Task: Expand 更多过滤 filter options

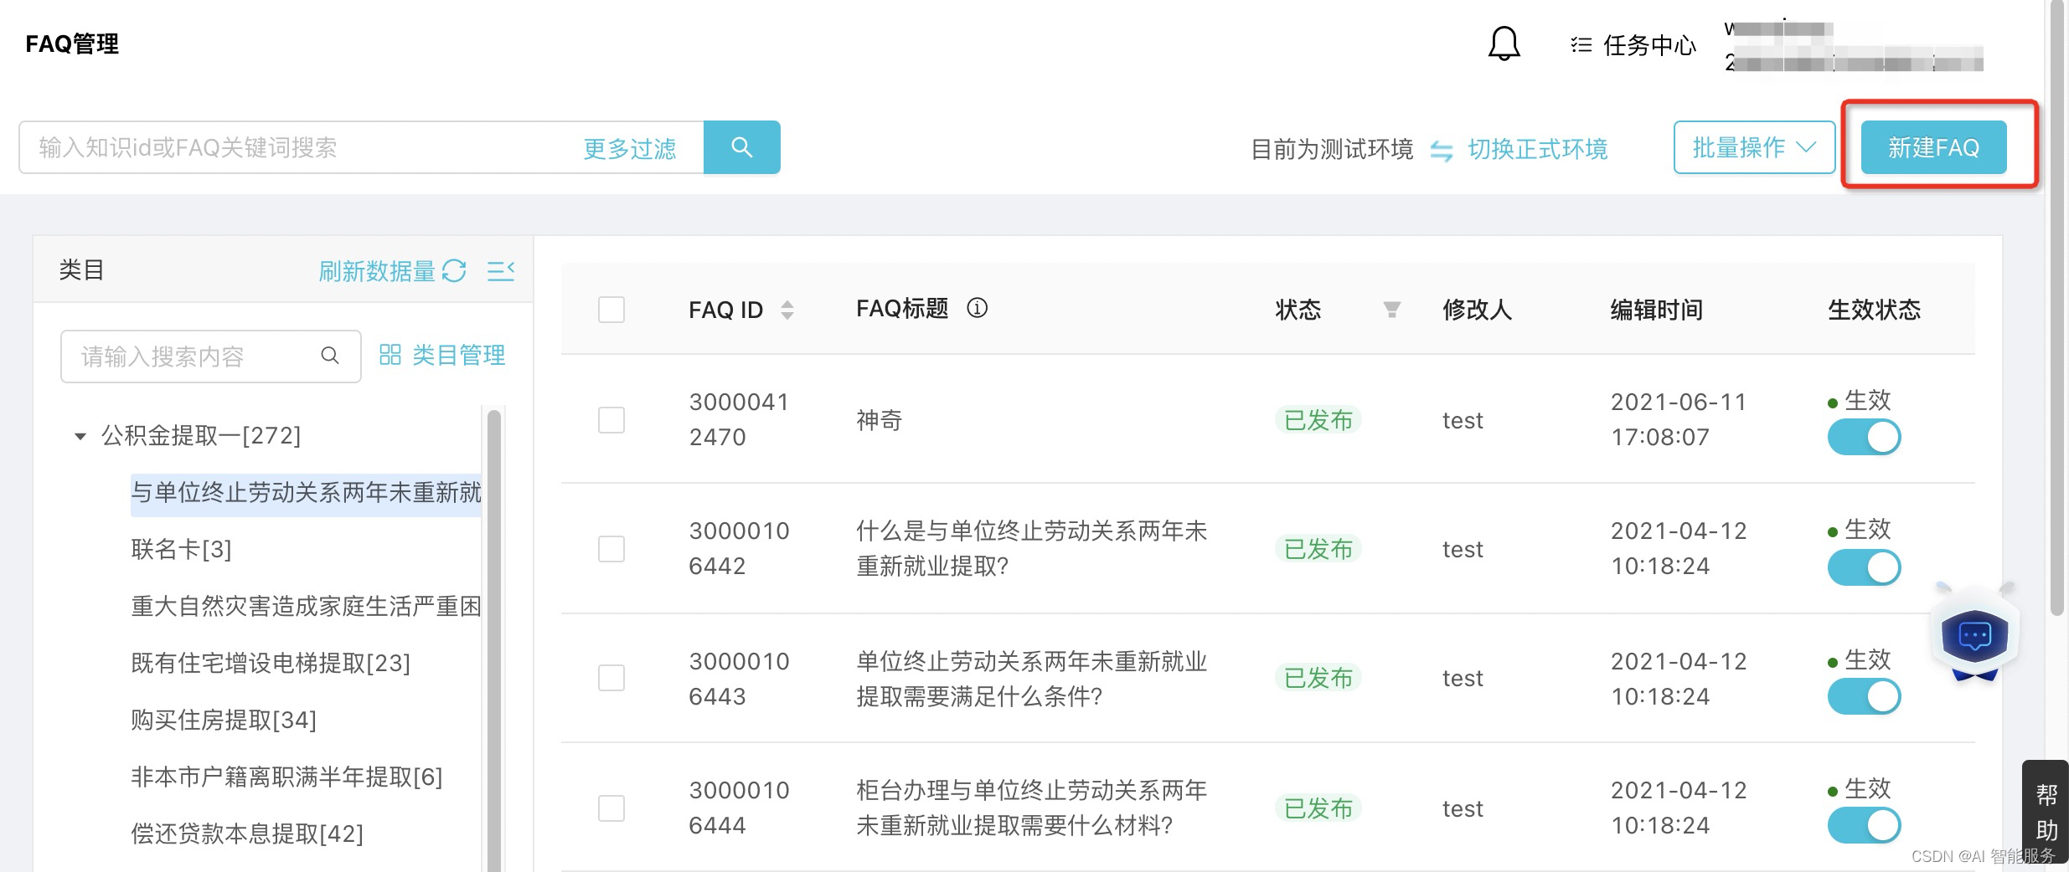Action: 629,148
